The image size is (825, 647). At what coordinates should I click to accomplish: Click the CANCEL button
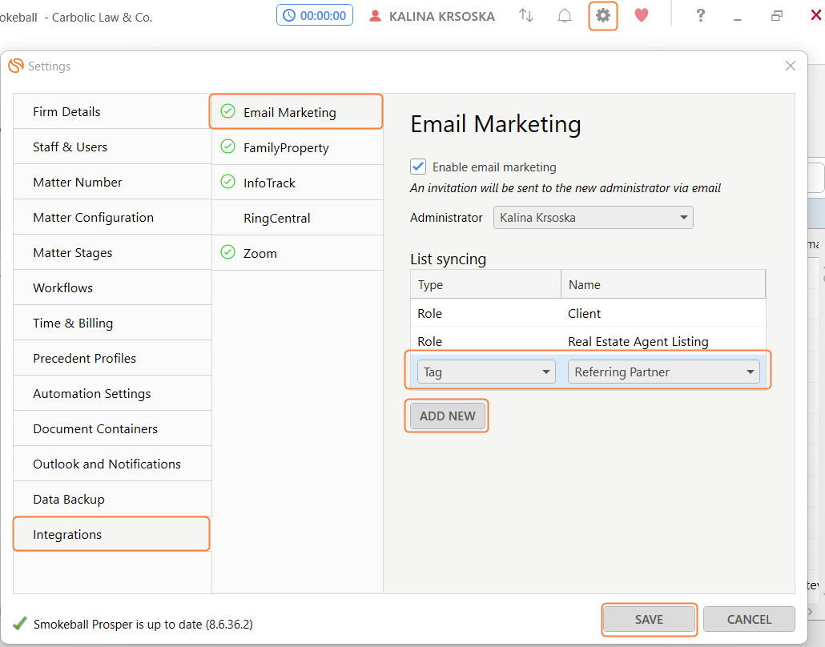pos(749,619)
